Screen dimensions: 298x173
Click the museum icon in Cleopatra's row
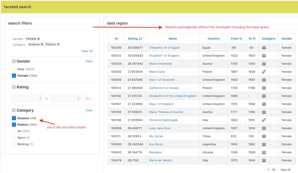pyautogui.click(x=264, y=48)
